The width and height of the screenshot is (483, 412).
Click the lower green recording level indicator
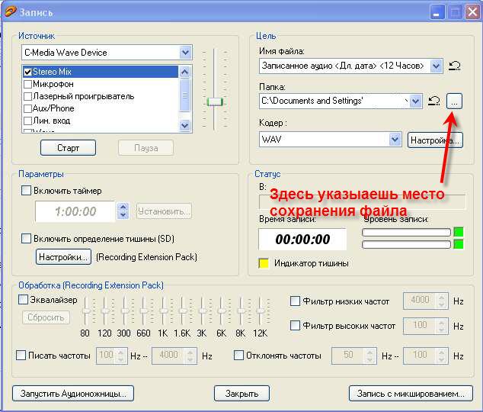click(459, 244)
